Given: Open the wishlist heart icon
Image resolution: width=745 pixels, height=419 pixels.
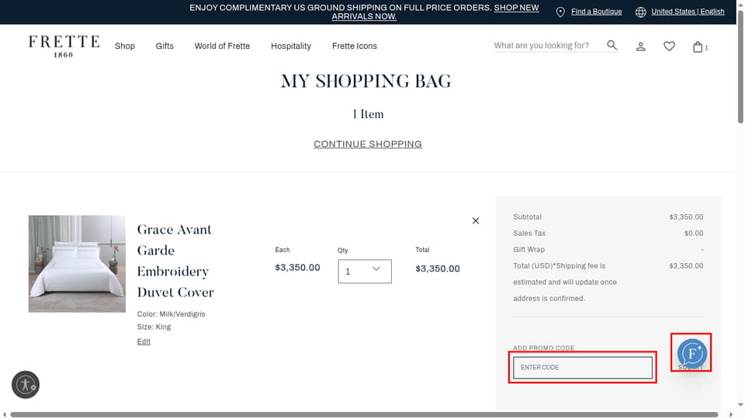Looking at the screenshot, I should 669,46.
